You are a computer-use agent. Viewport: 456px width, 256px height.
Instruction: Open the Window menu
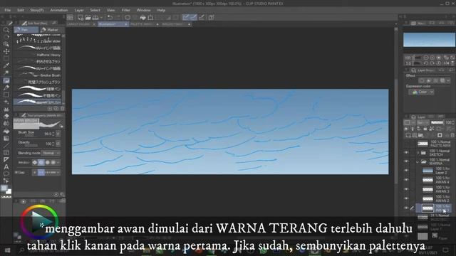click(144, 10)
